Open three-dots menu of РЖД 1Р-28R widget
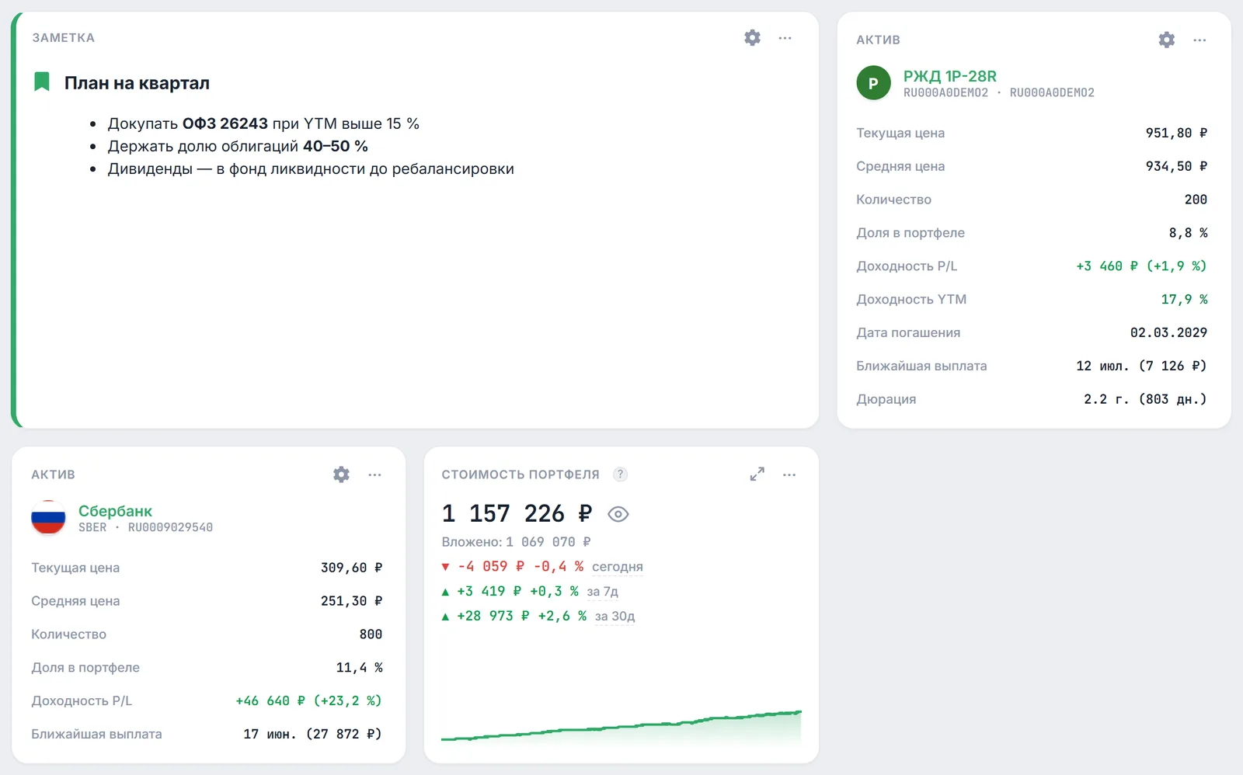Screen dimensions: 1243x775 tap(1199, 40)
